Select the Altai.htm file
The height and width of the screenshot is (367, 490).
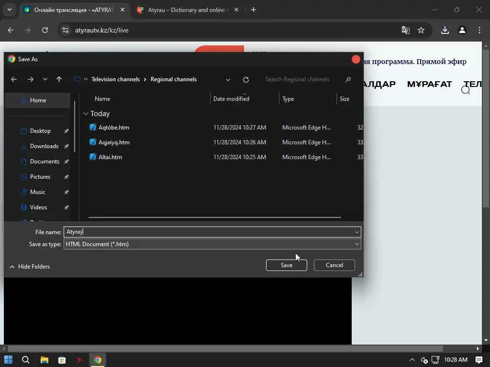[x=110, y=157]
